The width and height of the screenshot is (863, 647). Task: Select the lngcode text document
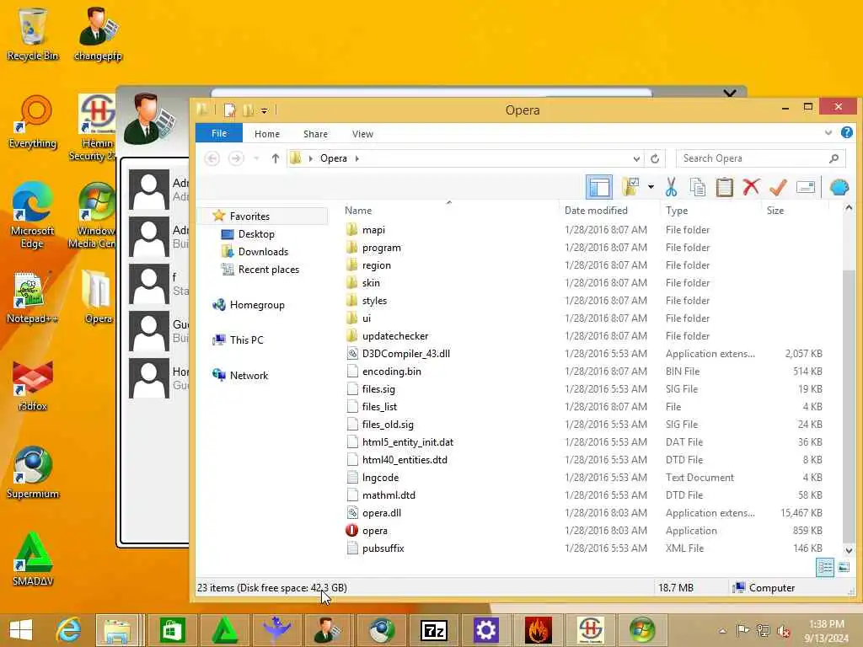(x=380, y=478)
